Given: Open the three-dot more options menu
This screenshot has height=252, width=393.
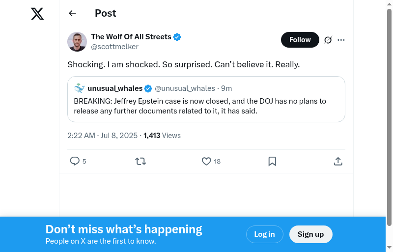Looking at the screenshot, I should (x=341, y=40).
